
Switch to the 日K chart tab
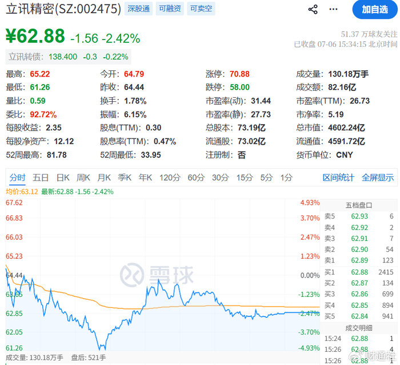coord(63,177)
